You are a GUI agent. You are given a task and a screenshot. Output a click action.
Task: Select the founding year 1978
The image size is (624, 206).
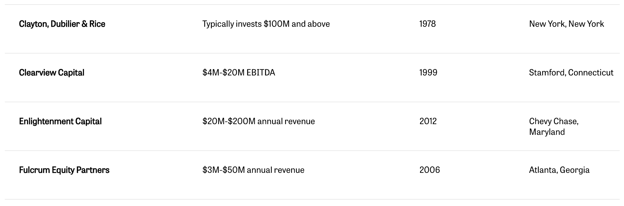tap(427, 24)
